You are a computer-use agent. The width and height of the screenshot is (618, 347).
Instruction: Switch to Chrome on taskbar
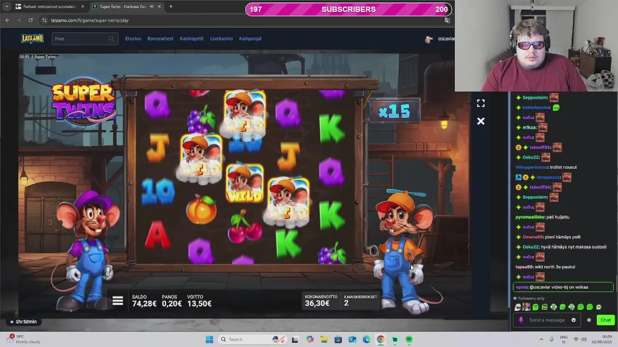(381, 339)
